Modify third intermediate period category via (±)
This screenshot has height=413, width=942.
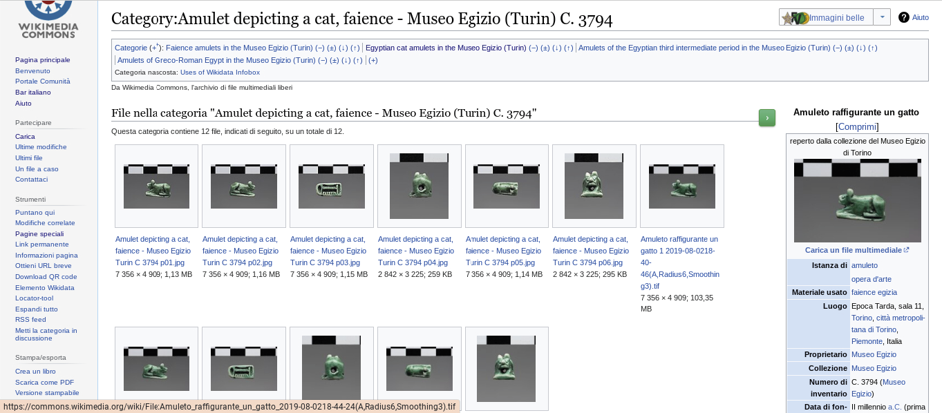point(849,48)
